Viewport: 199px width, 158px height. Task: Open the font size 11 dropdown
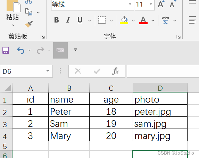tap(151, 4)
